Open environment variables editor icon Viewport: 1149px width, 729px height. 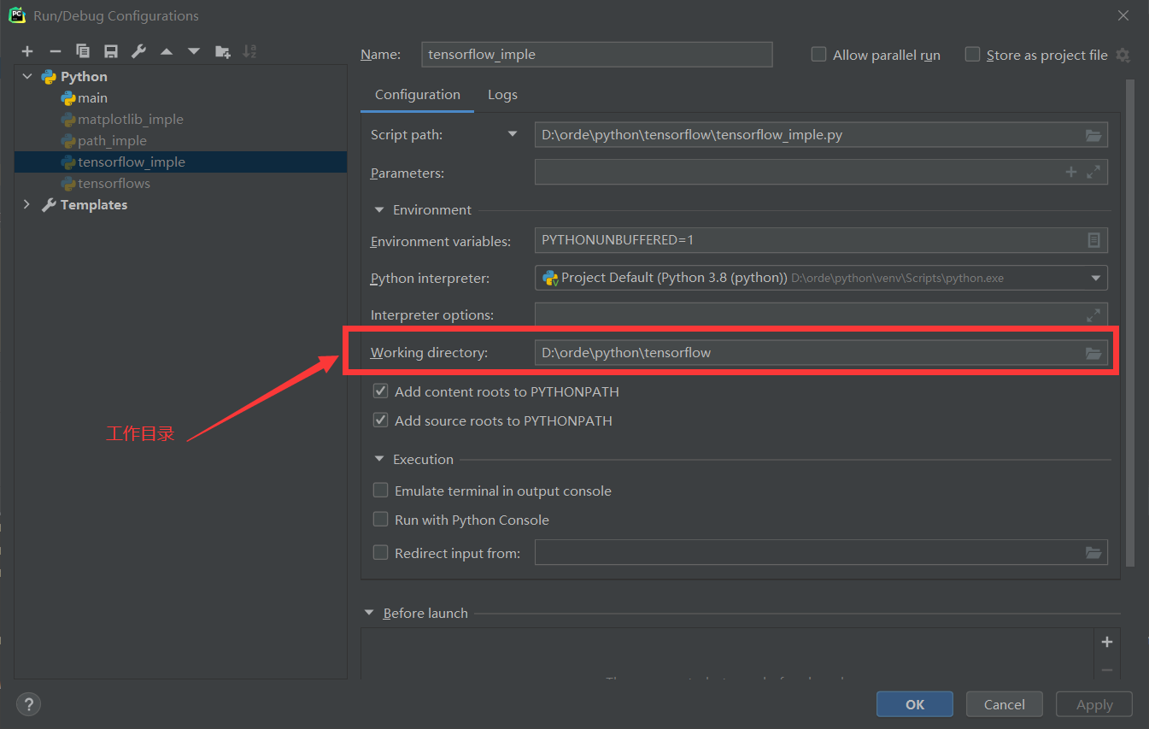click(1093, 240)
